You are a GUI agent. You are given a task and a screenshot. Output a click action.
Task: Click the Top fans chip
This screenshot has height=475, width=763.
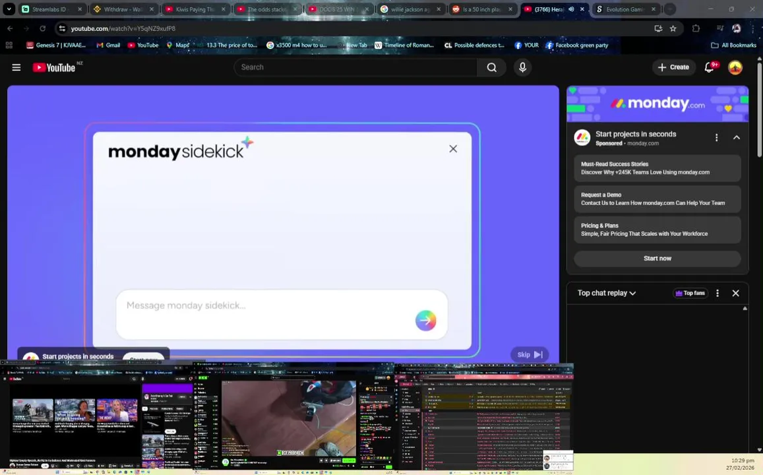pos(690,293)
